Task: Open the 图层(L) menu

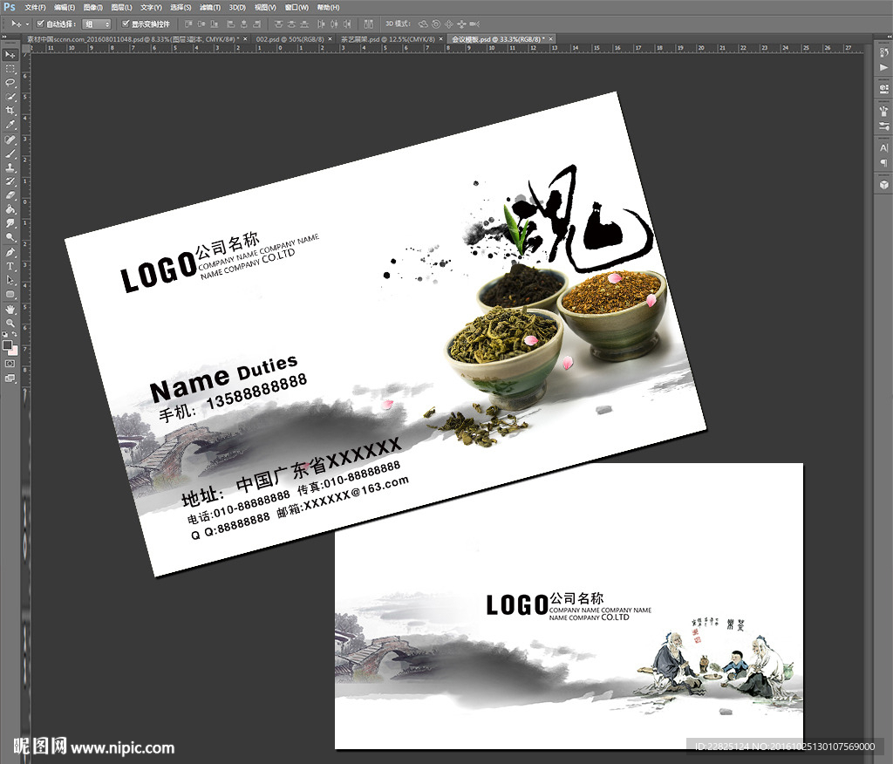Action: point(120,7)
